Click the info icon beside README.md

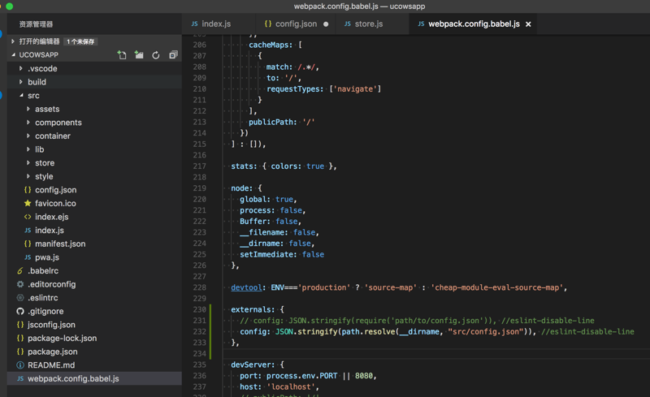click(x=20, y=365)
